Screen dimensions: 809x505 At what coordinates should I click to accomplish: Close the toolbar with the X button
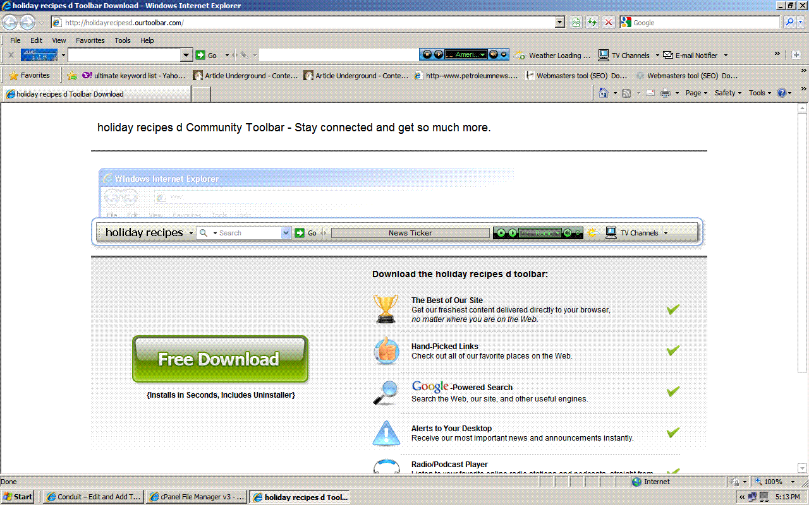[x=11, y=55]
